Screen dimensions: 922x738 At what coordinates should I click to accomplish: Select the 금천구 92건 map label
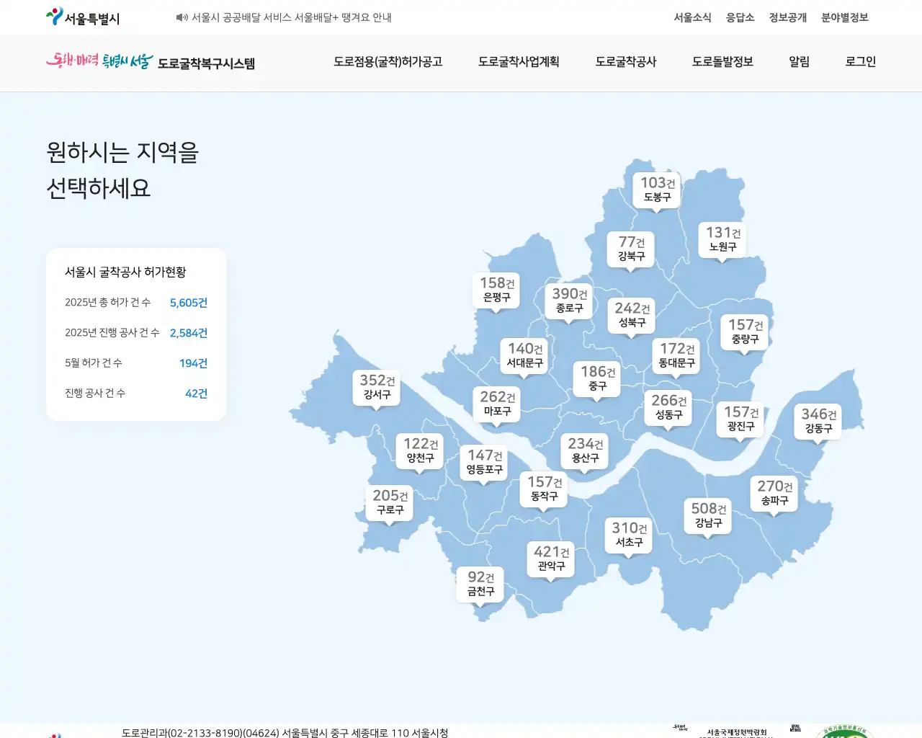[x=480, y=584]
